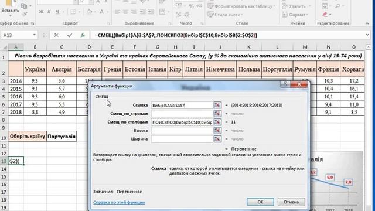
Task: Click range selector beside Высота
Action: click(x=217, y=131)
